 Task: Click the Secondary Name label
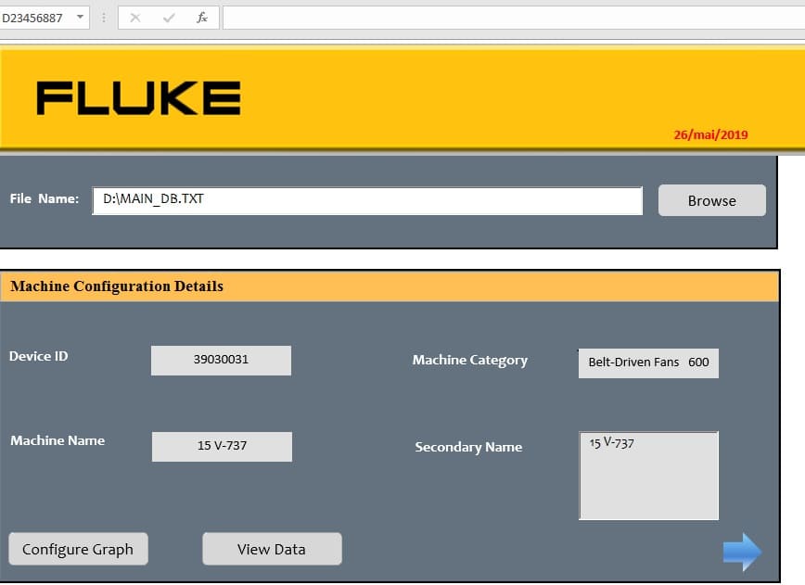tap(468, 447)
